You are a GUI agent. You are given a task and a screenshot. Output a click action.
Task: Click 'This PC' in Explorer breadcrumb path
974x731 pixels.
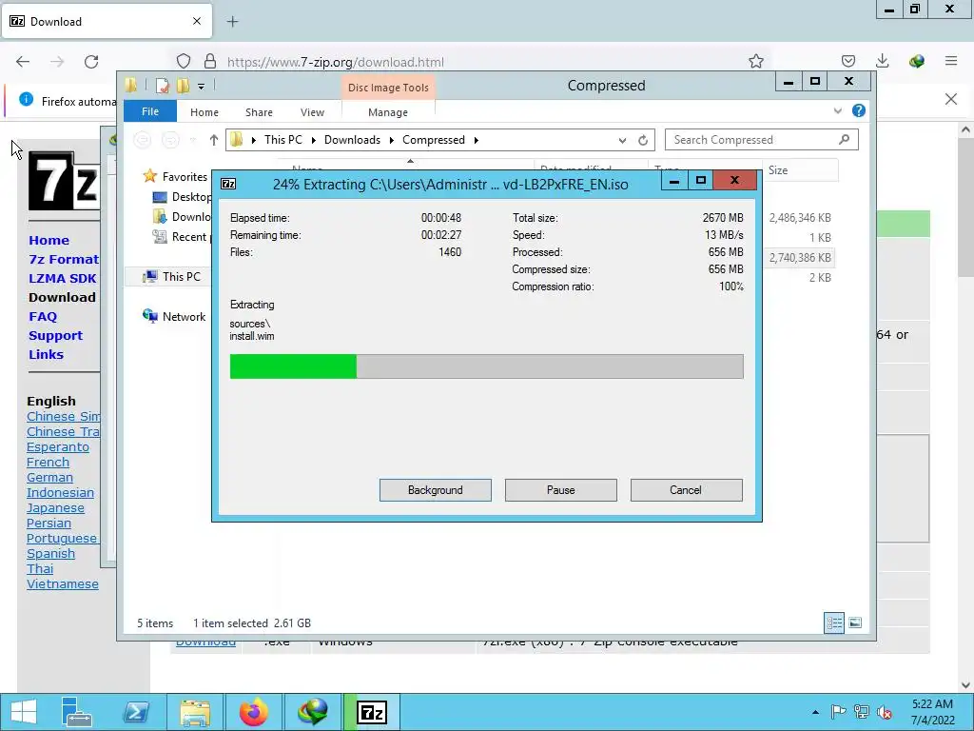pos(283,140)
